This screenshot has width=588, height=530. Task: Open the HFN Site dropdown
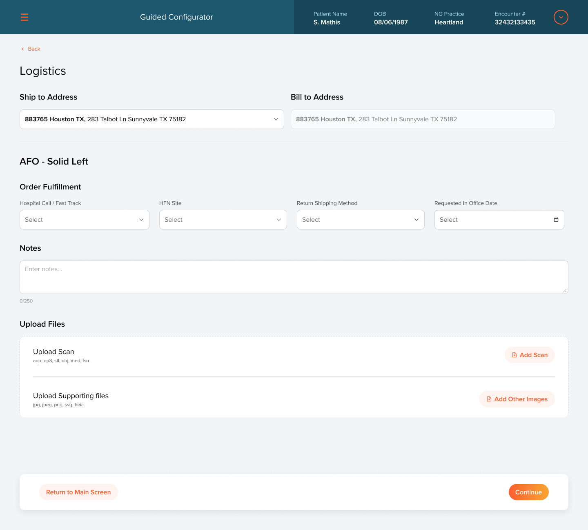tap(223, 220)
